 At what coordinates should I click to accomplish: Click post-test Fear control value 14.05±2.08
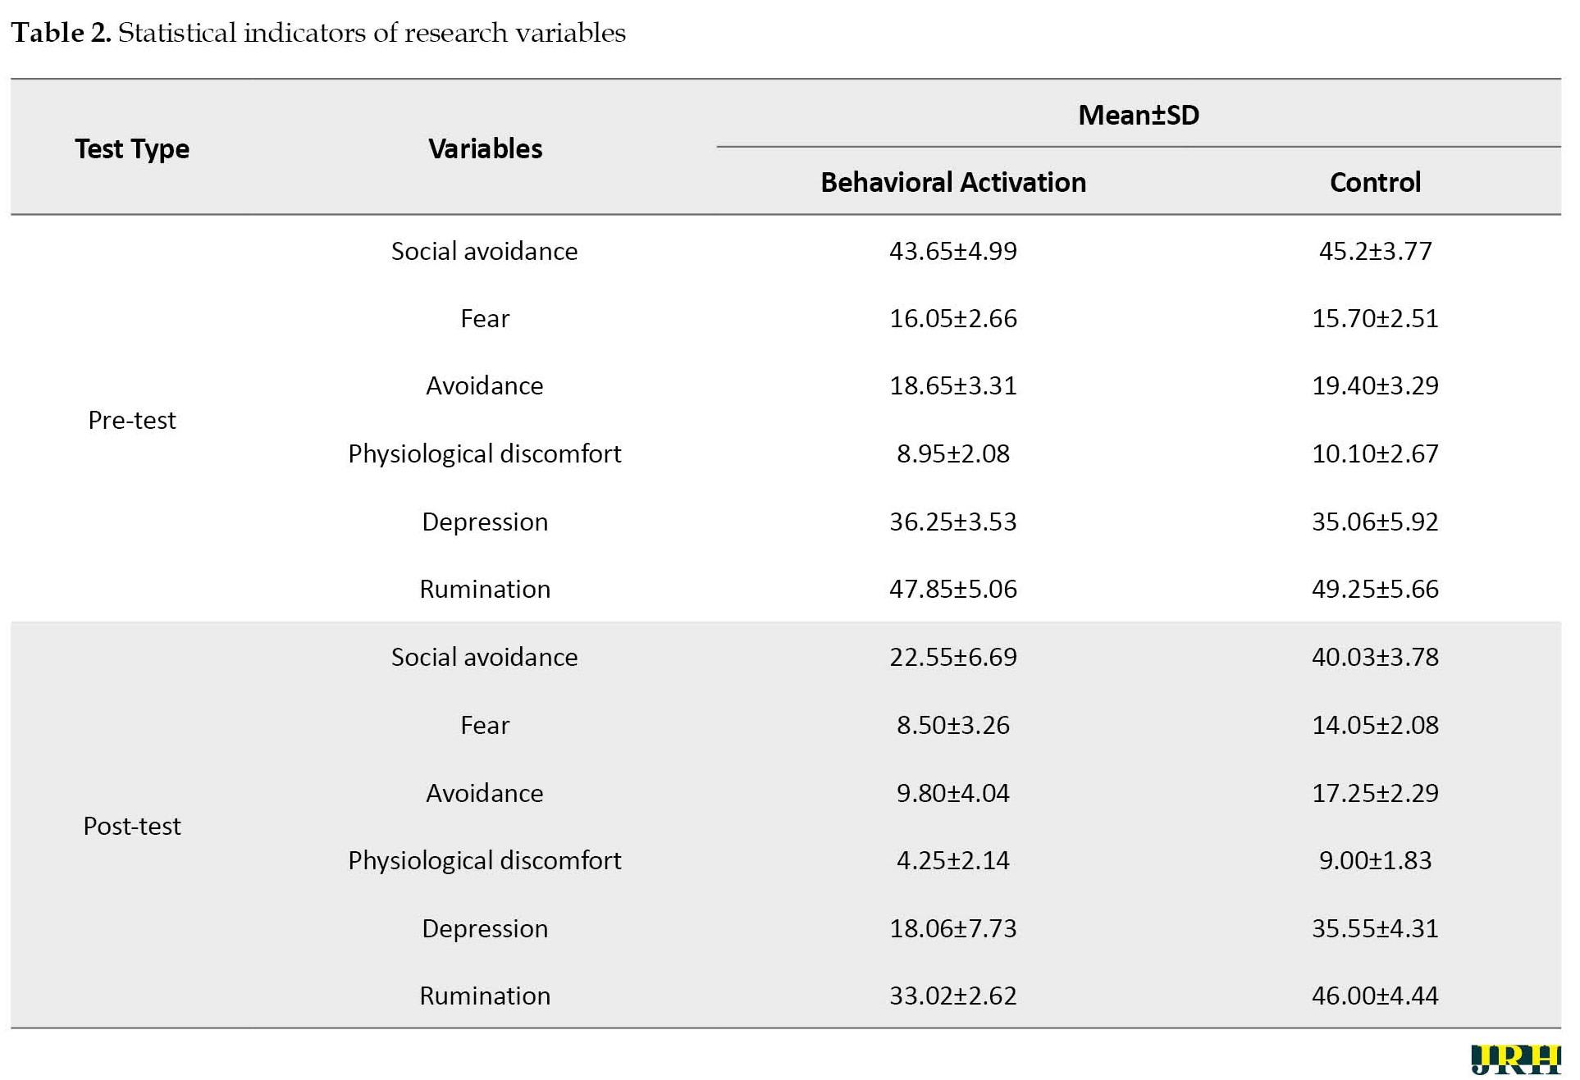point(1375,725)
